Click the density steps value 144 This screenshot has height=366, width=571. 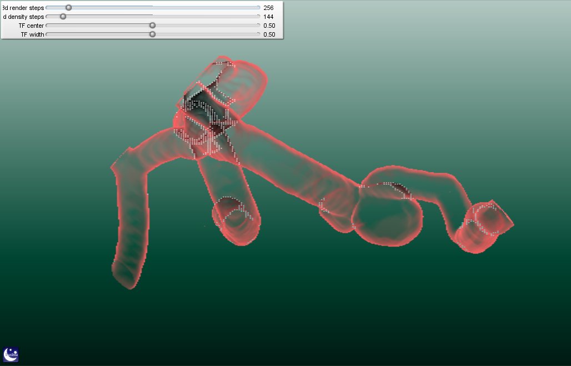(x=269, y=17)
